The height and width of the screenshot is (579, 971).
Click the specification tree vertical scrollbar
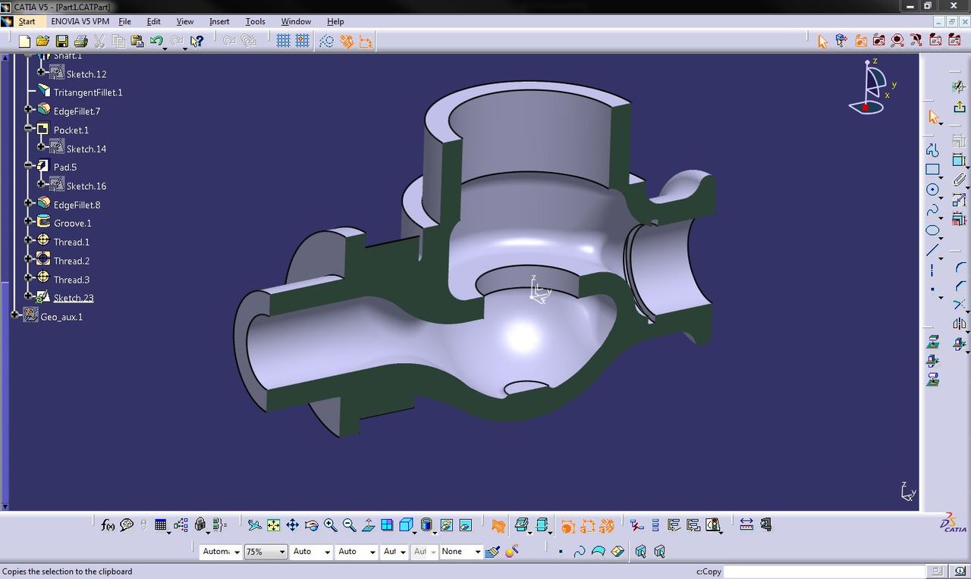[5, 282]
